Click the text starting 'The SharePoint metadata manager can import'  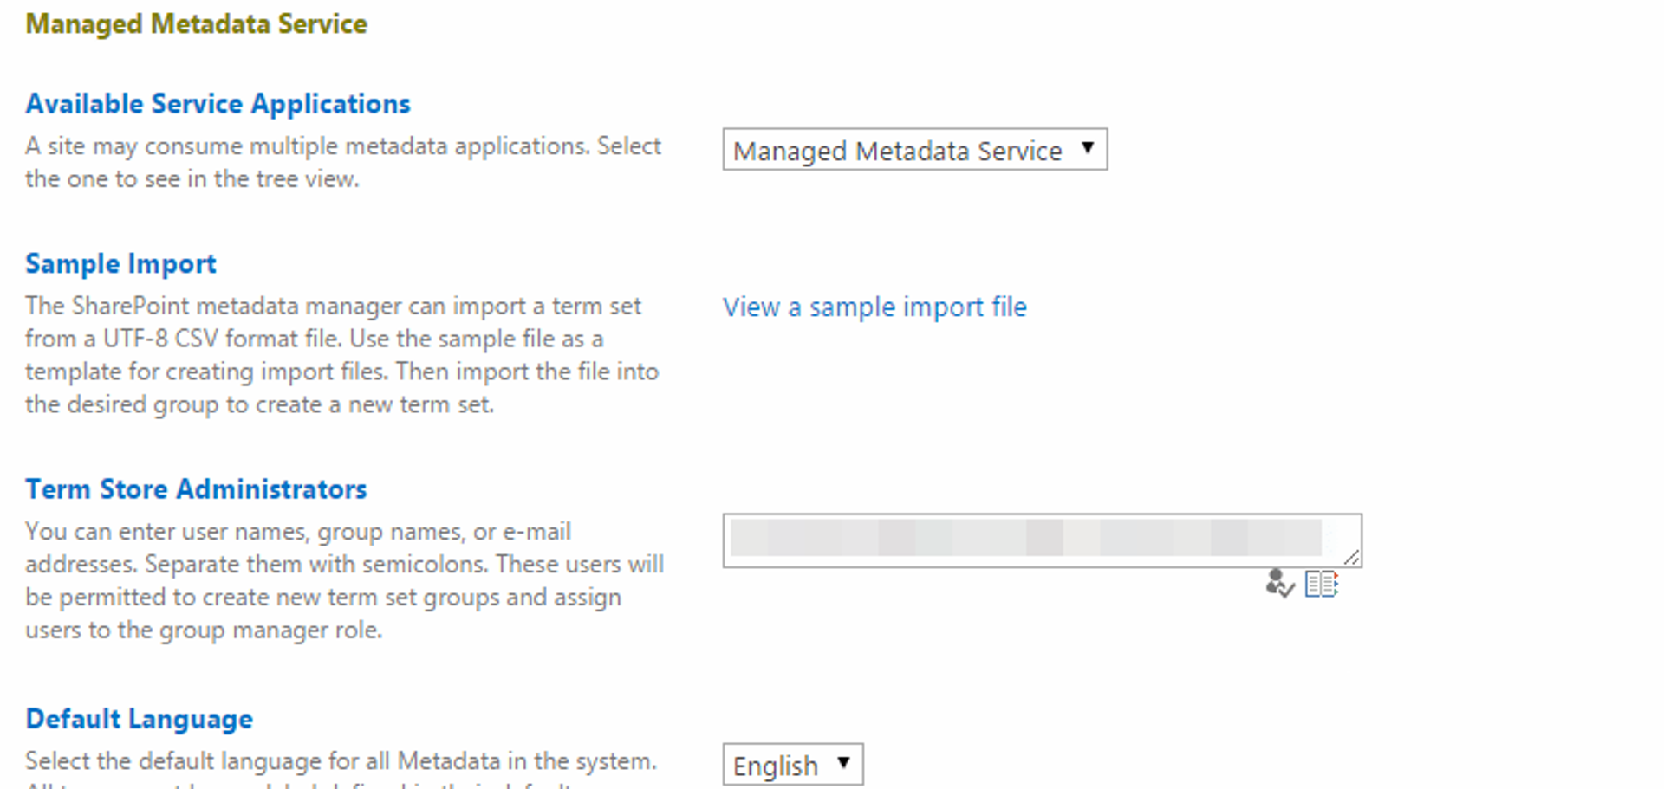click(x=342, y=355)
